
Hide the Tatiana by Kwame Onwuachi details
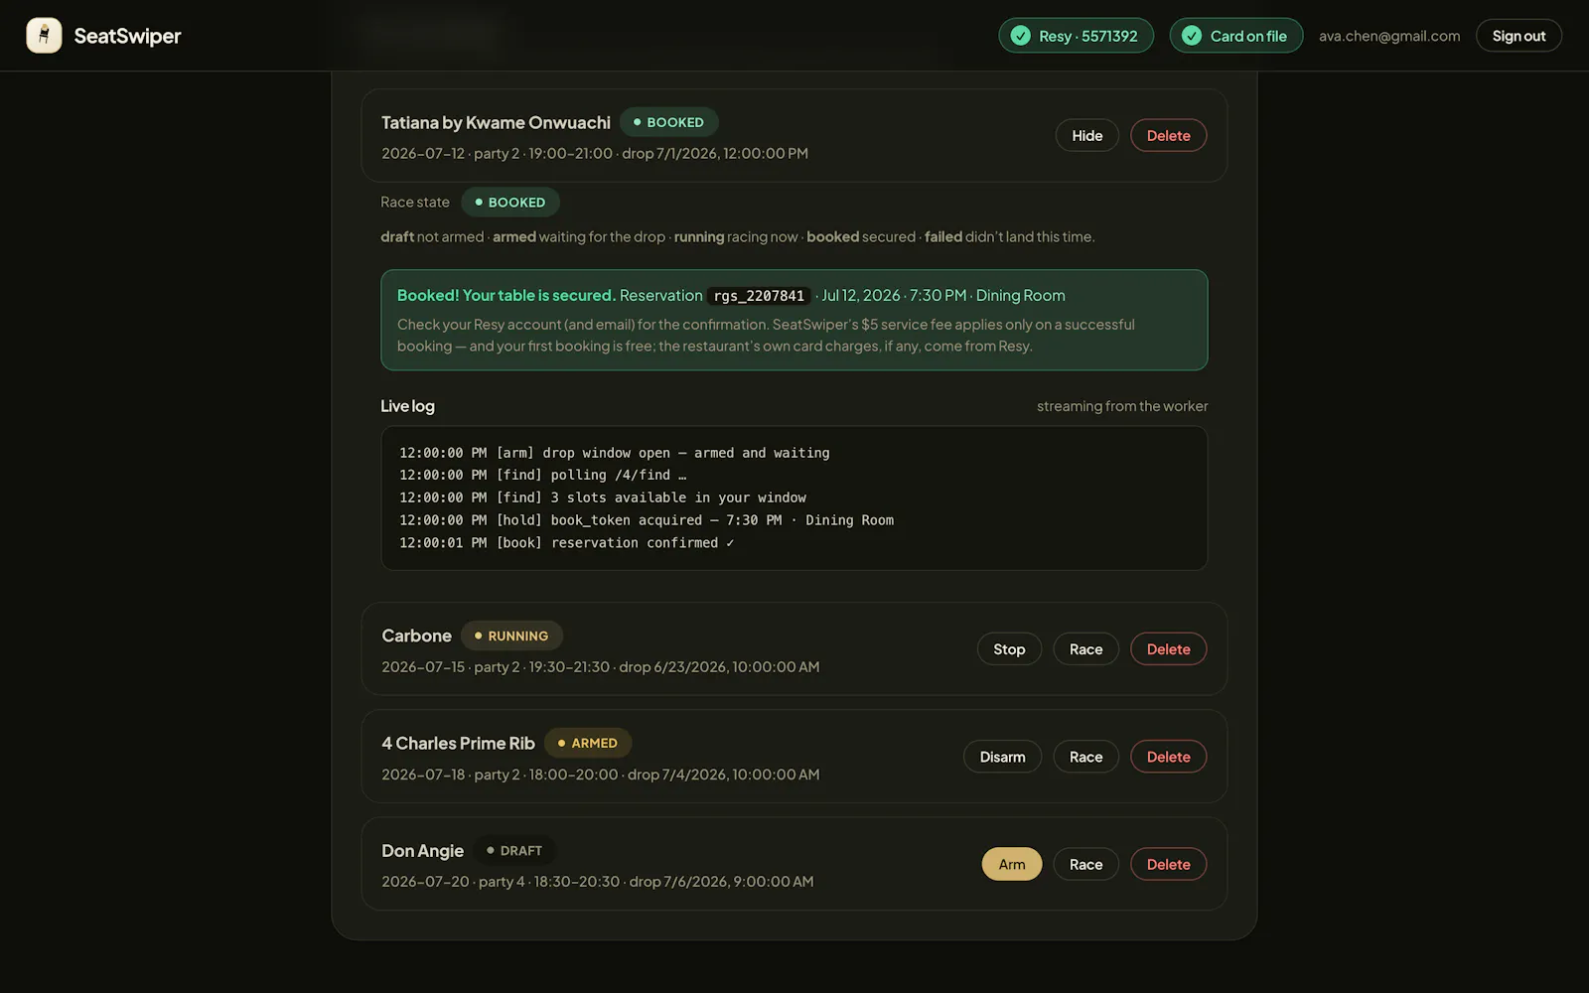pos(1086,136)
